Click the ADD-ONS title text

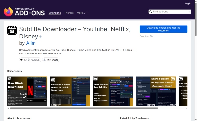(x=30, y=13)
